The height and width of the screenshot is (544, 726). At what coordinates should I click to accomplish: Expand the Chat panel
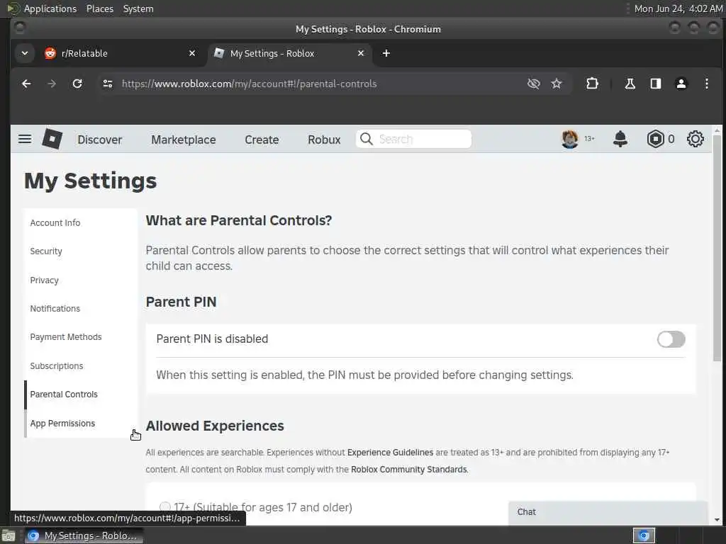608,512
